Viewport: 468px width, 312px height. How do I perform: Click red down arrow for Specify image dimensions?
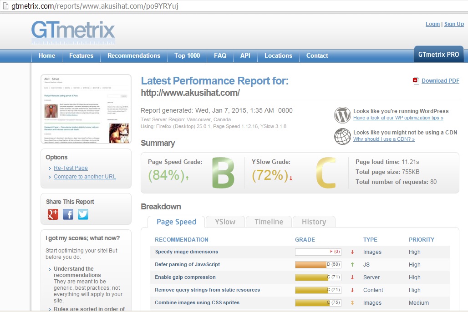352,252
